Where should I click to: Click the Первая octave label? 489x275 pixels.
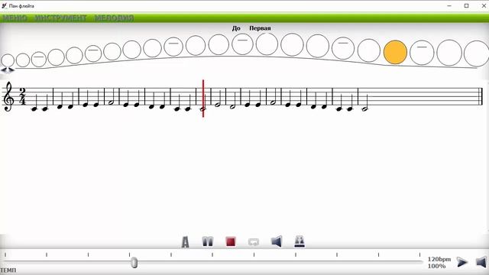click(x=260, y=28)
